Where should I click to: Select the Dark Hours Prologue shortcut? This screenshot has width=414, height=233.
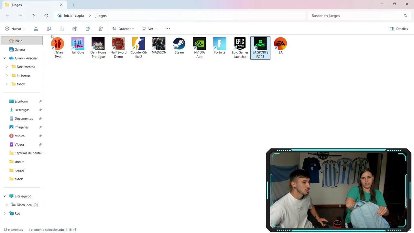(x=98, y=48)
